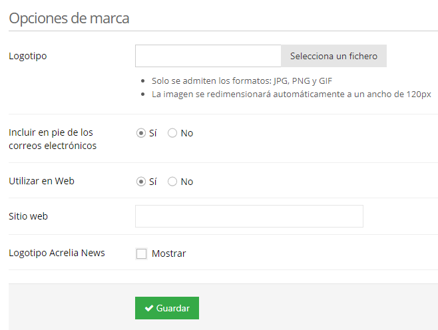The height and width of the screenshot is (330, 438).
Task: Save settings with the Guardar button
Action: [167, 308]
